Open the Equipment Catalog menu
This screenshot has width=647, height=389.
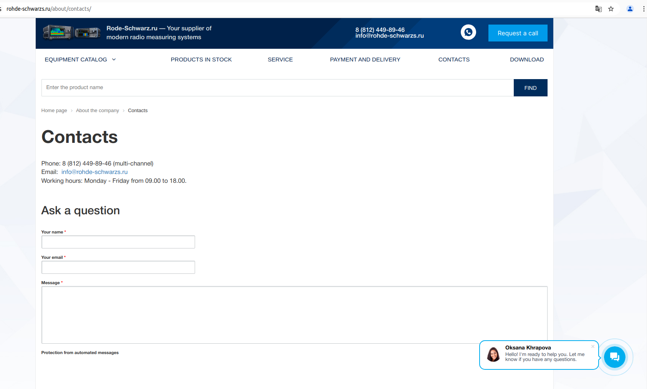(76, 60)
